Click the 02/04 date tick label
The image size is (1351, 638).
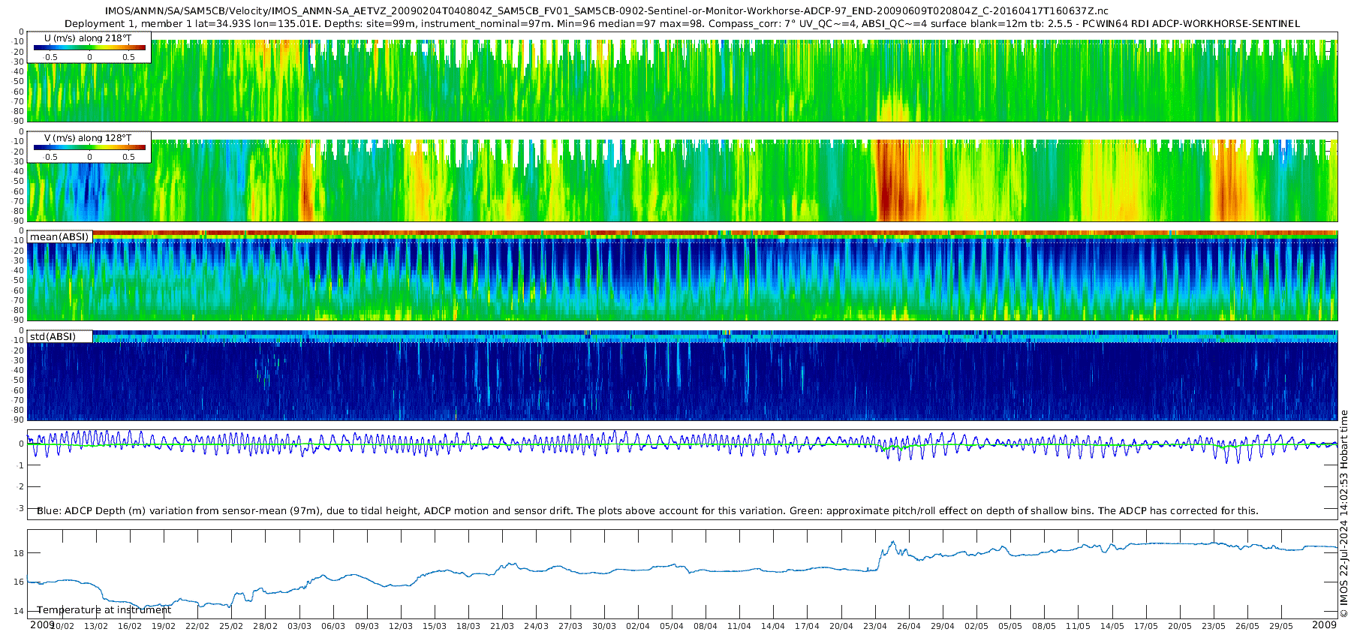(638, 626)
